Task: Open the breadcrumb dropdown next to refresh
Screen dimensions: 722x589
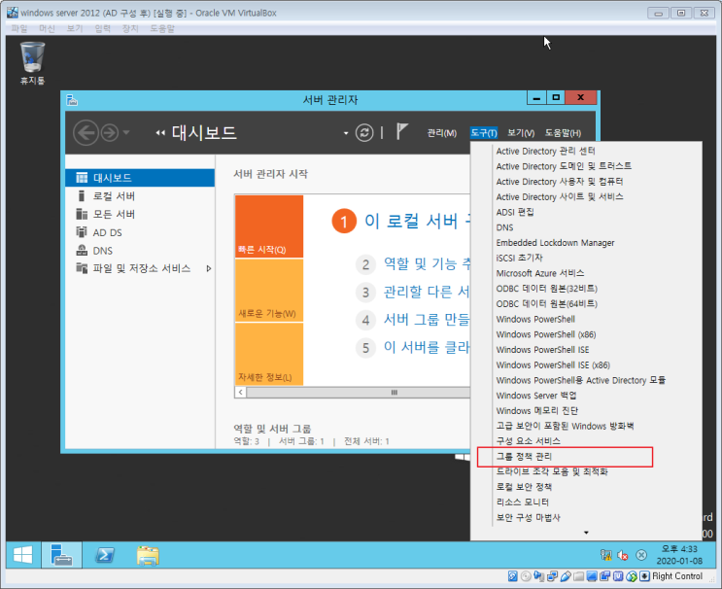Action: [x=346, y=133]
